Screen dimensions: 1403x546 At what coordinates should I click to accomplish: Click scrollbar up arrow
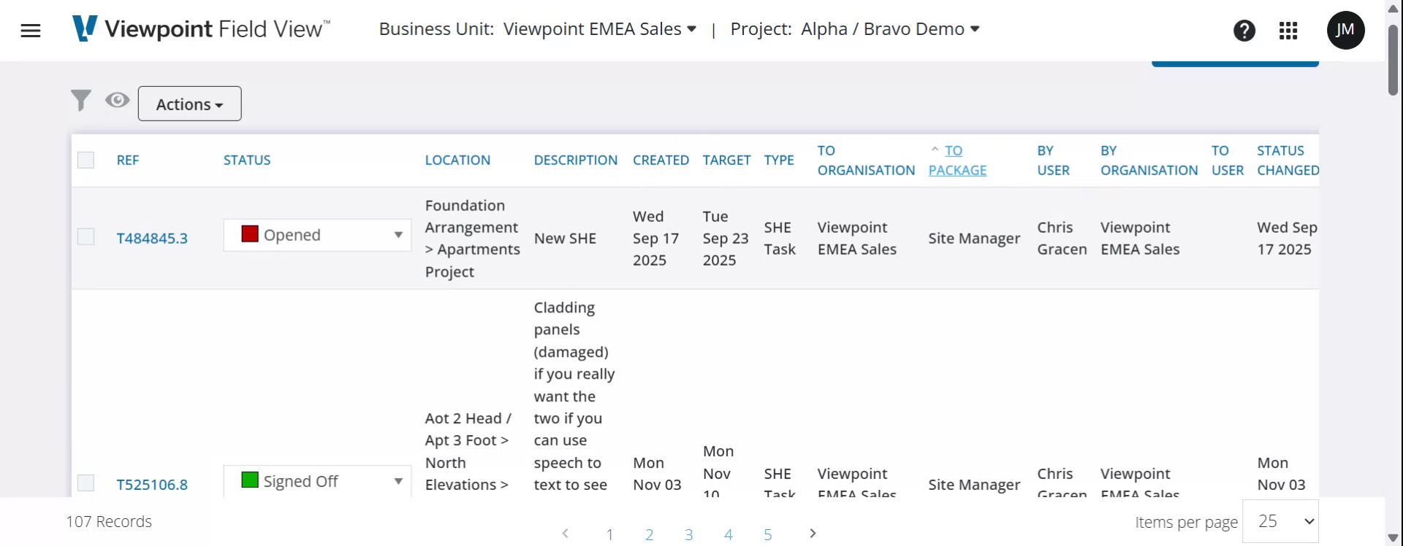1394,7
